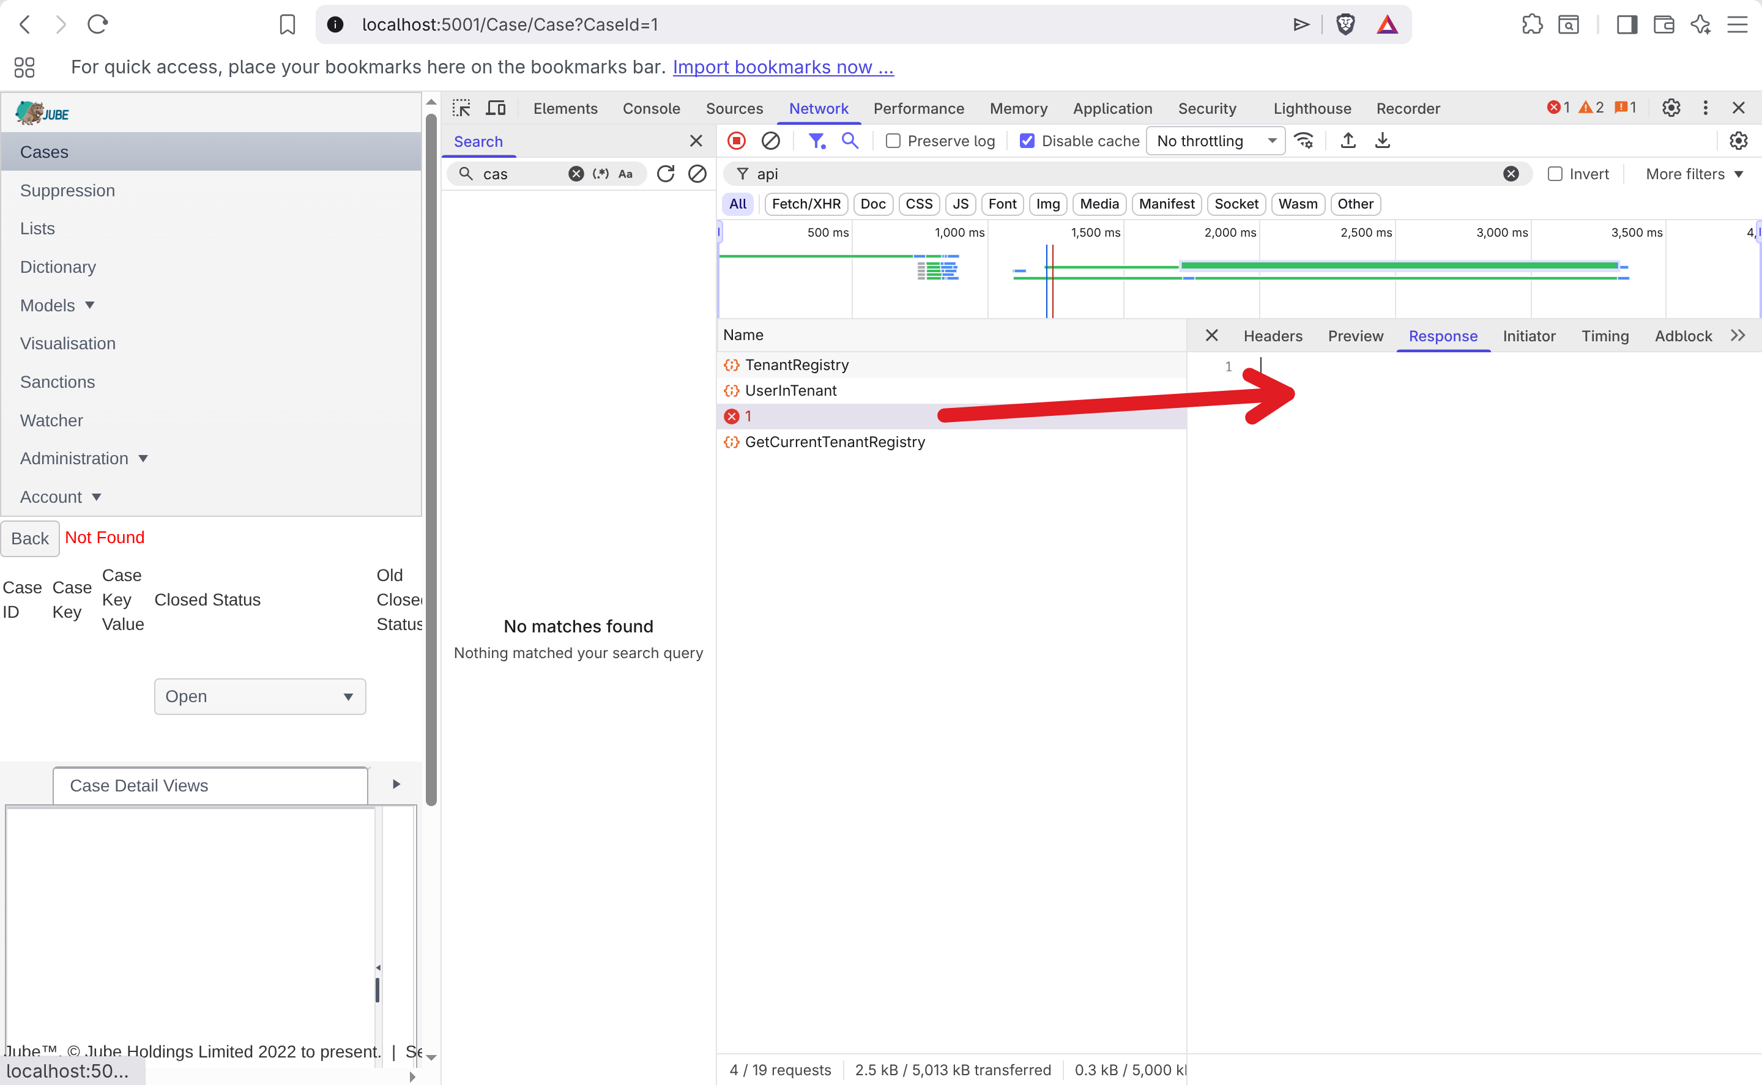The height and width of the screenshot is (1085, 1762).
Task: Click arrow next to Case Detail Views
Action: coord(396,784)
